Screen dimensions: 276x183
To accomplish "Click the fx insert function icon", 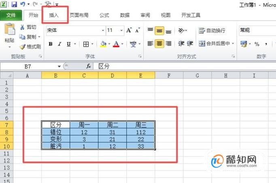I will 89,66.
